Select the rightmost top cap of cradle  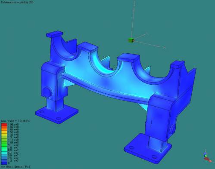point(178,64)
